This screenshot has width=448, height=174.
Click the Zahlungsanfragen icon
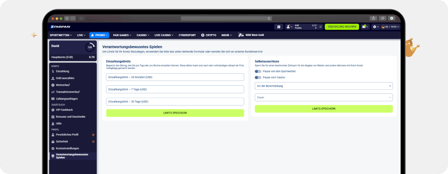click(53, 99)
